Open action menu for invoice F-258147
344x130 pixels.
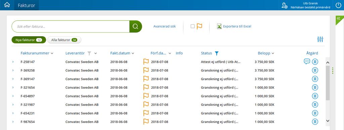(x=315, y=62)
